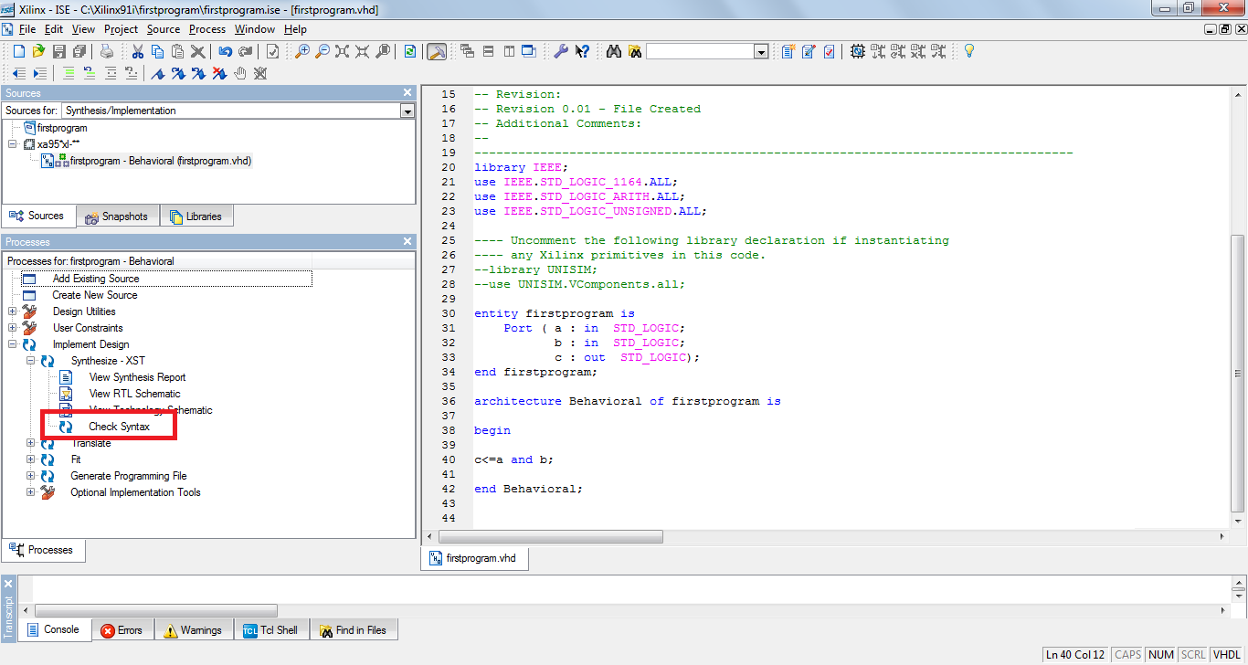This screenshot has height=665, width=1248.
Task: Switch to the Errors tab
Action: (x=122, y=630)
